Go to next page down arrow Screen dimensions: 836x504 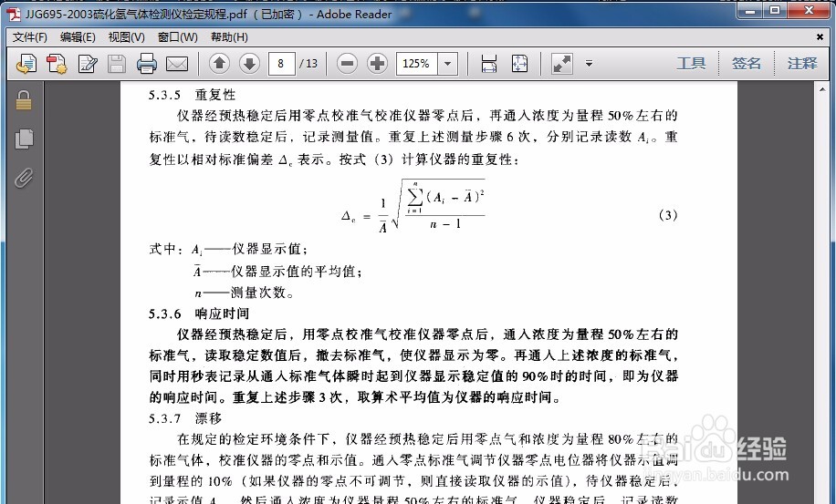[249, 63]
